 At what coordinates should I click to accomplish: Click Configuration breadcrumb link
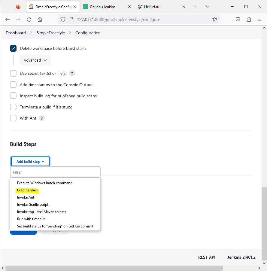[x=88, y=33]
